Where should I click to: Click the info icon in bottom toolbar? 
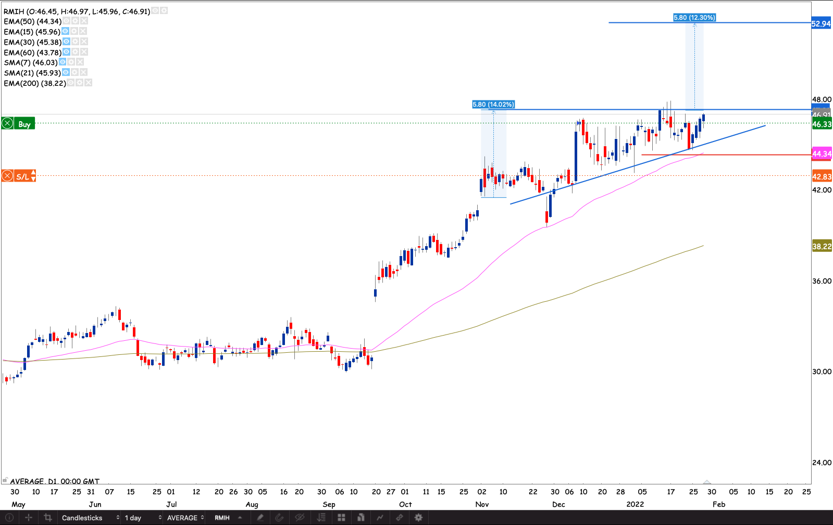pyautogui.click(x=9, y=518)
